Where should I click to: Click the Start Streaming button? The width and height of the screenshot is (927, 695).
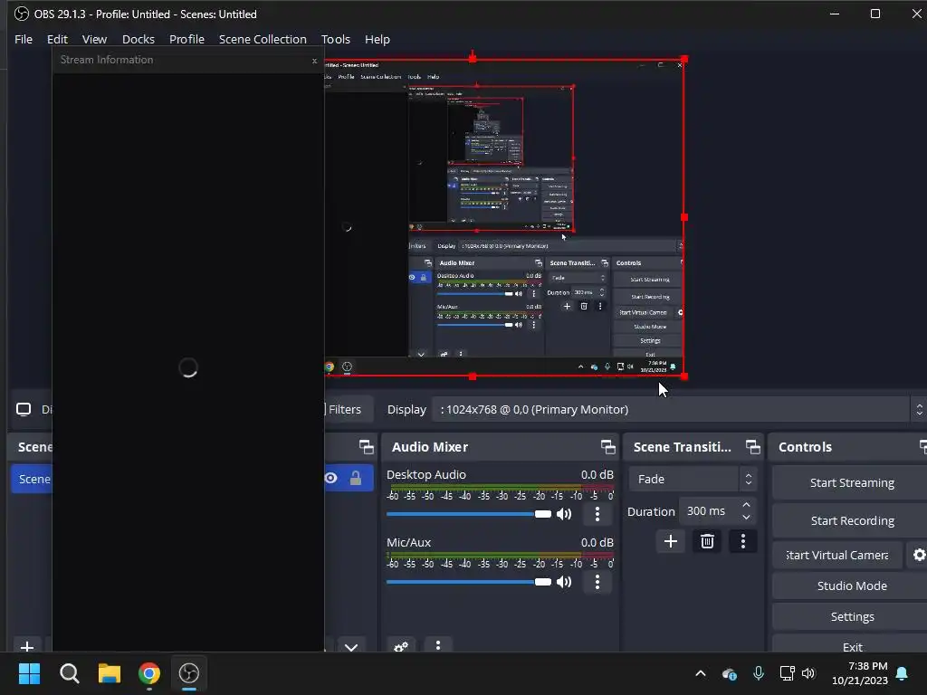pyautogui.click(x=851, y=483)
